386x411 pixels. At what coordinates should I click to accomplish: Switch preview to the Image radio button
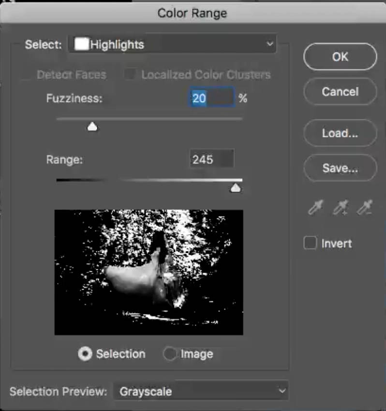tap(170, 354)
